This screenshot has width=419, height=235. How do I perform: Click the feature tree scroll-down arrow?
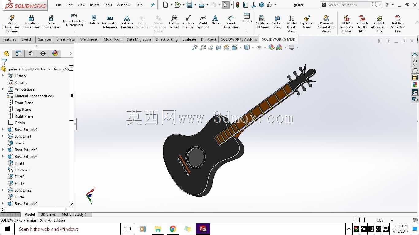tap(71, 204)
